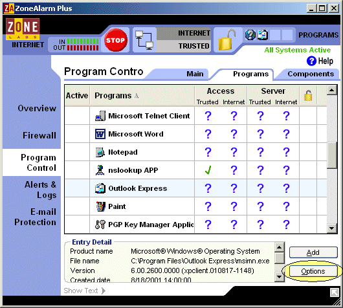This screenshot has width=343, height=308.
Task: Select the Outlook Express program icon
Action: [x=100, y=188]
